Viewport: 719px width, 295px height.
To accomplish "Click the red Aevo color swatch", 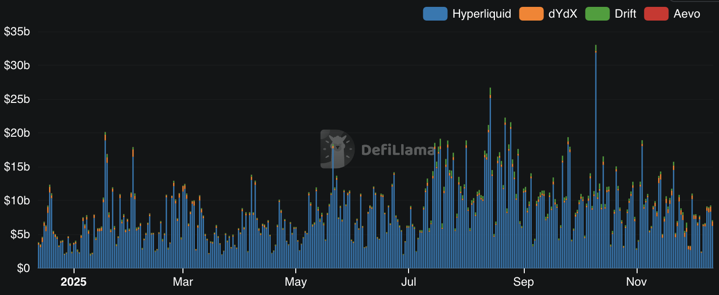I will (656, 14).
